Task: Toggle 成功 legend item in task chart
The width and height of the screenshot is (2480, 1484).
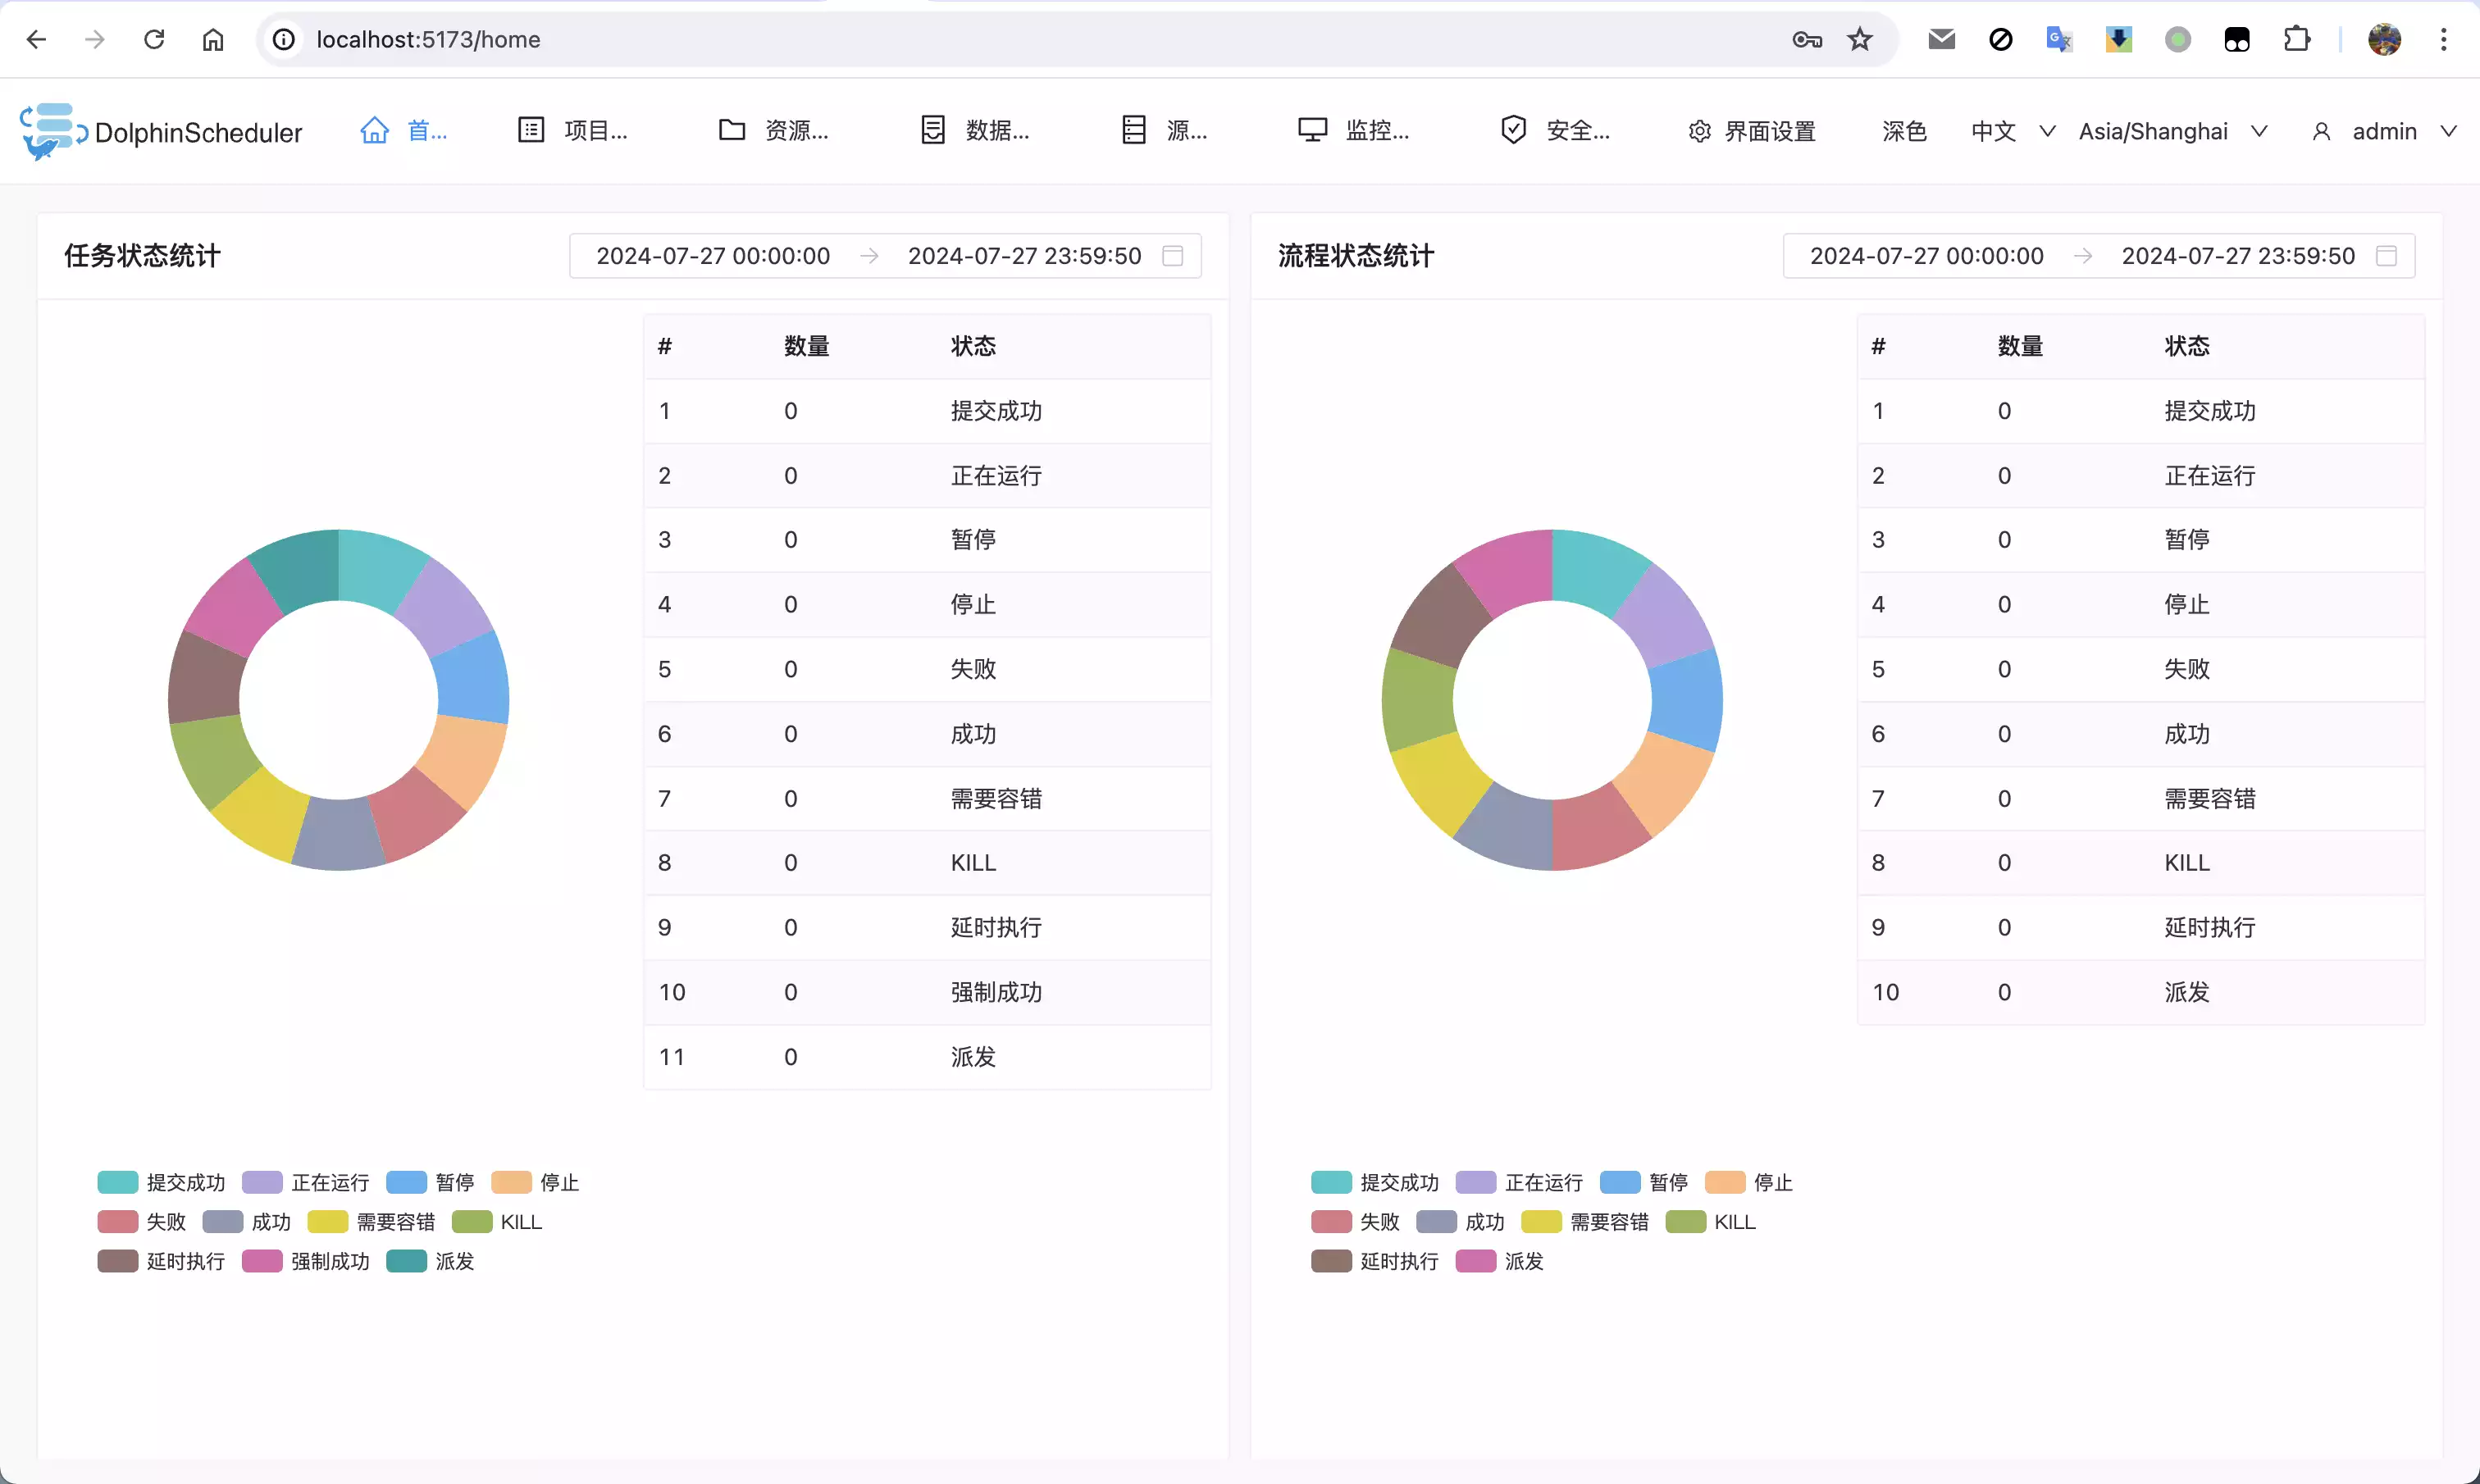Action: coord(247,1222)
